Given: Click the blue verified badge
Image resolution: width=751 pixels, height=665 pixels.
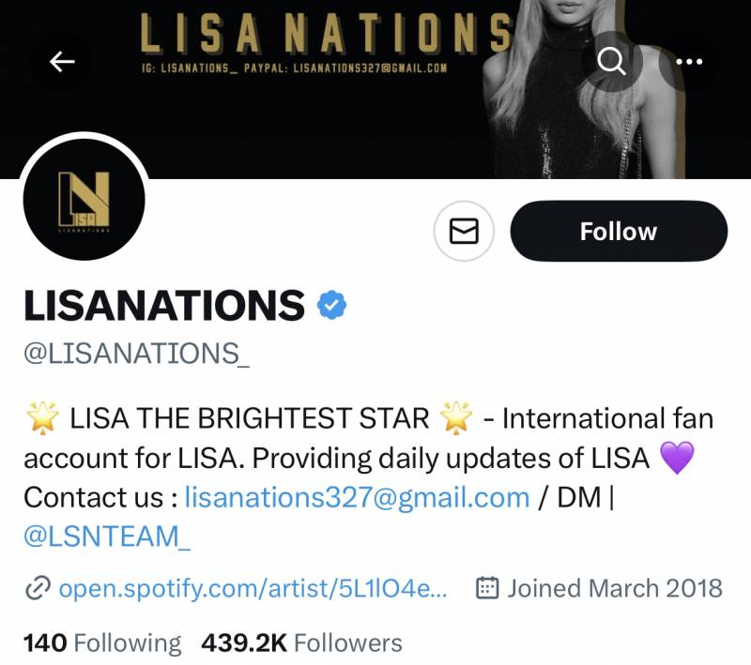Looking at the screenshot, I should tap(332, 305).
